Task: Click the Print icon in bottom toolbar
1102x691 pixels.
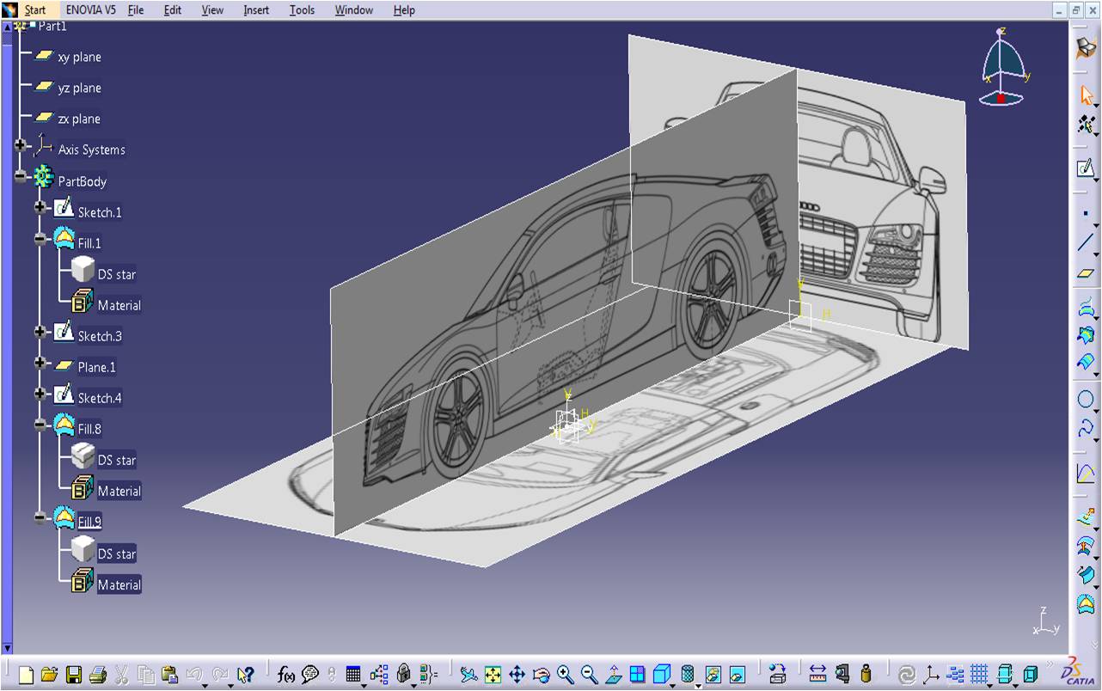Action: pos(97,675)
